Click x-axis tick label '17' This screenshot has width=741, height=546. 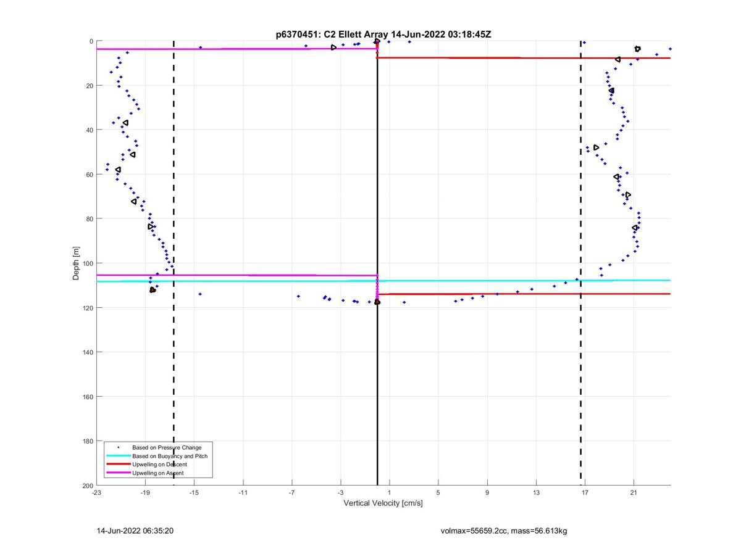(x=584, y=492)
